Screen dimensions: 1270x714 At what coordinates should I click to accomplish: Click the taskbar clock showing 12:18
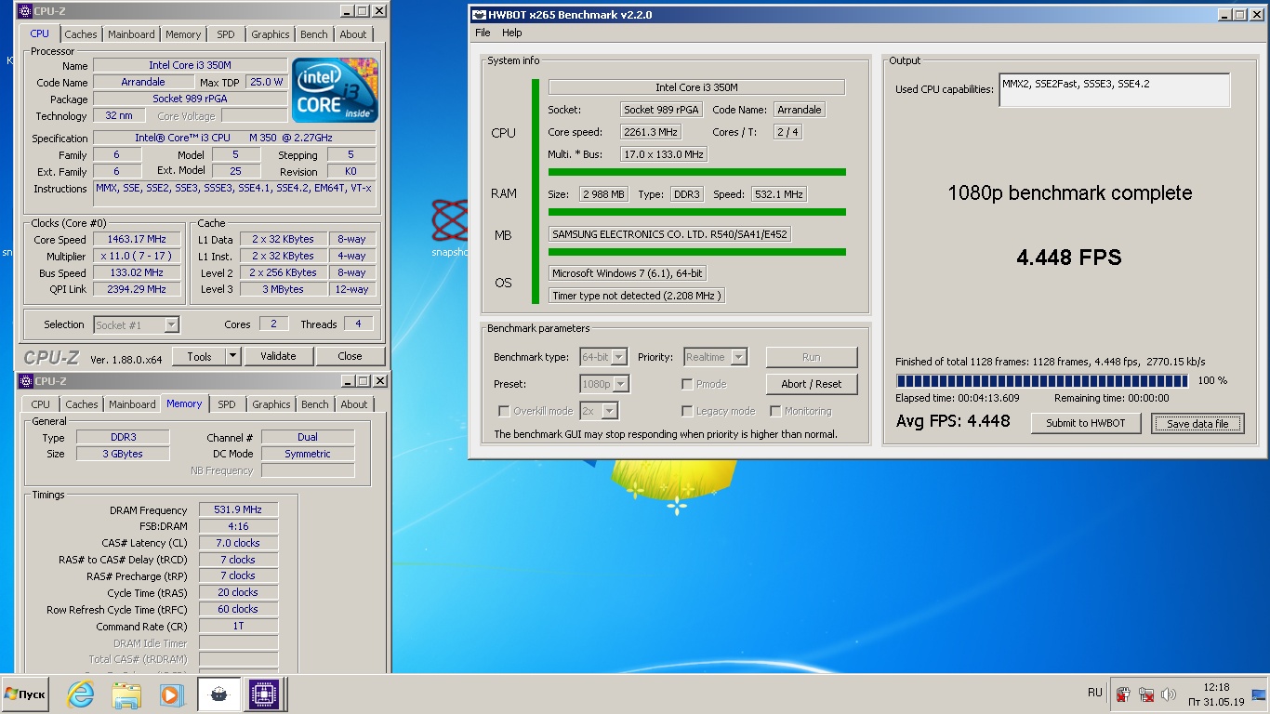1215,694
